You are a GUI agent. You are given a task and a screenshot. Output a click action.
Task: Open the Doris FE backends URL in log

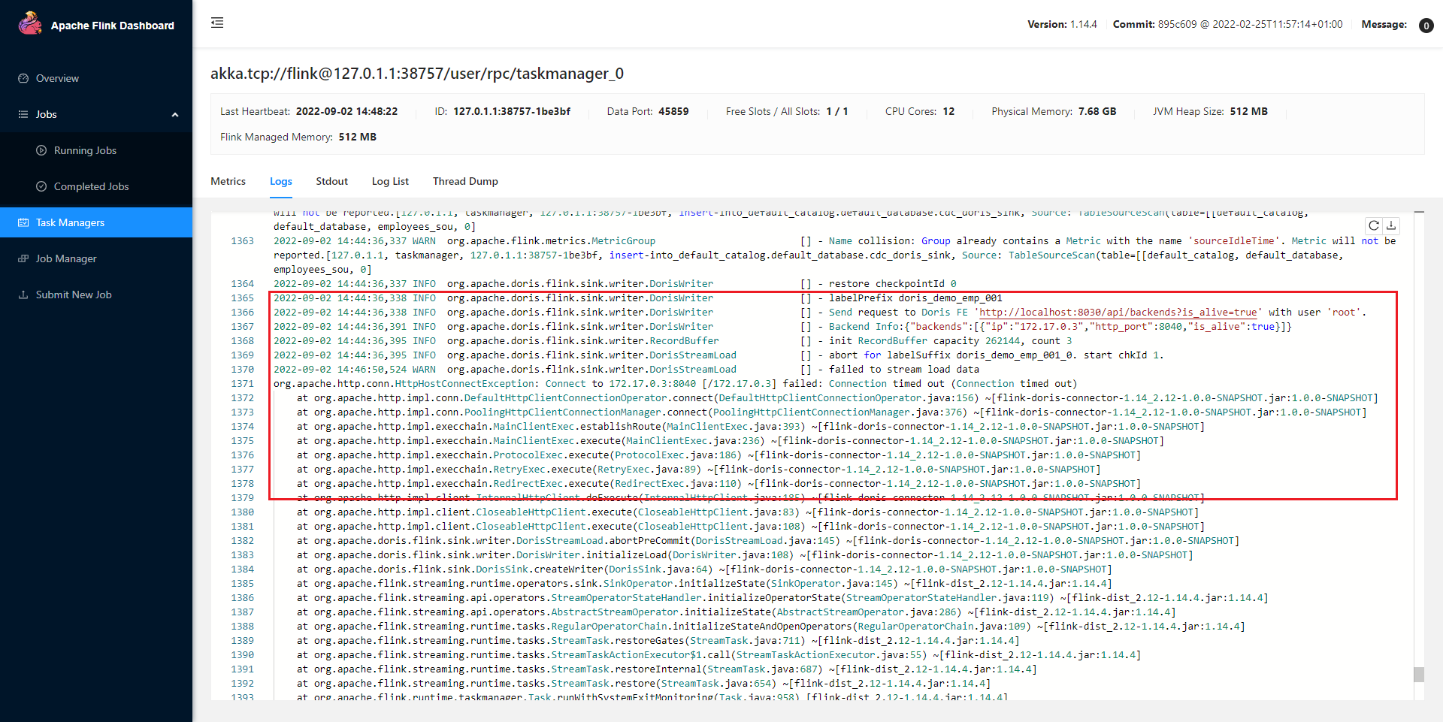(x=1118, y=313)
